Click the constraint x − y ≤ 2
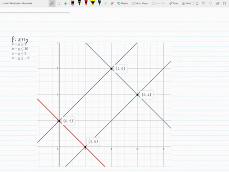 point(19,54)
